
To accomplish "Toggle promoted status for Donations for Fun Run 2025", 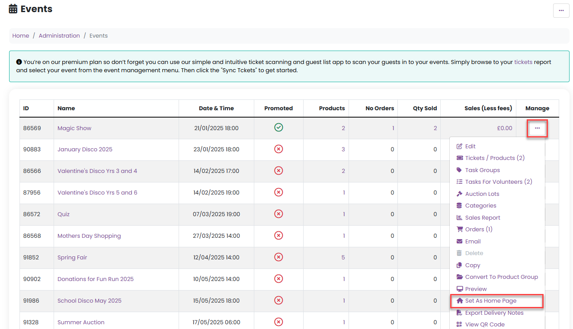I will click(278, 279).
